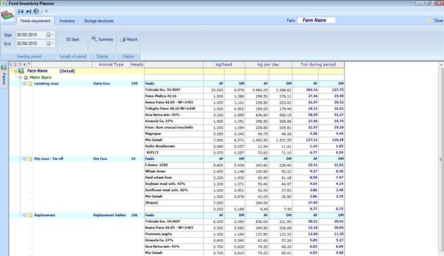Image resolution: width=444 pixels, height=256 pixels.
Task: Select outline level 2 button
Action: pos(16,64)
